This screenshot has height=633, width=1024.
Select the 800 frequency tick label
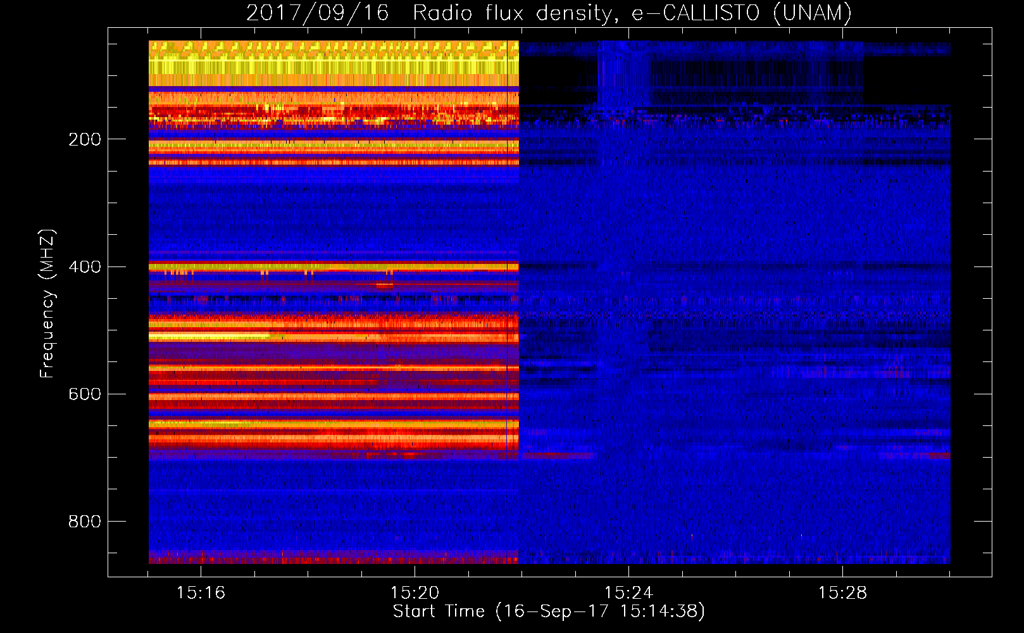(85, 521)
